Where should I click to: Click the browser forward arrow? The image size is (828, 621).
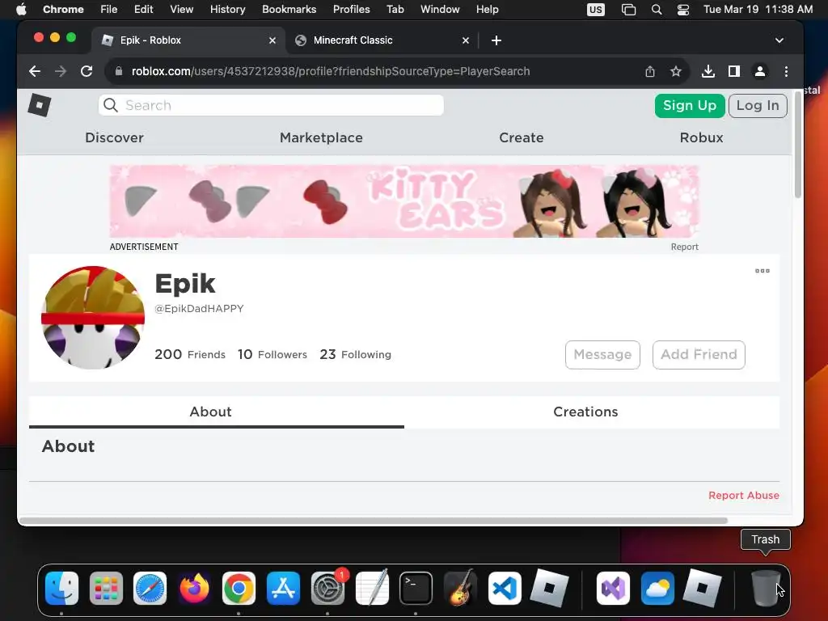pyautogui.click(x=61, y=71)
